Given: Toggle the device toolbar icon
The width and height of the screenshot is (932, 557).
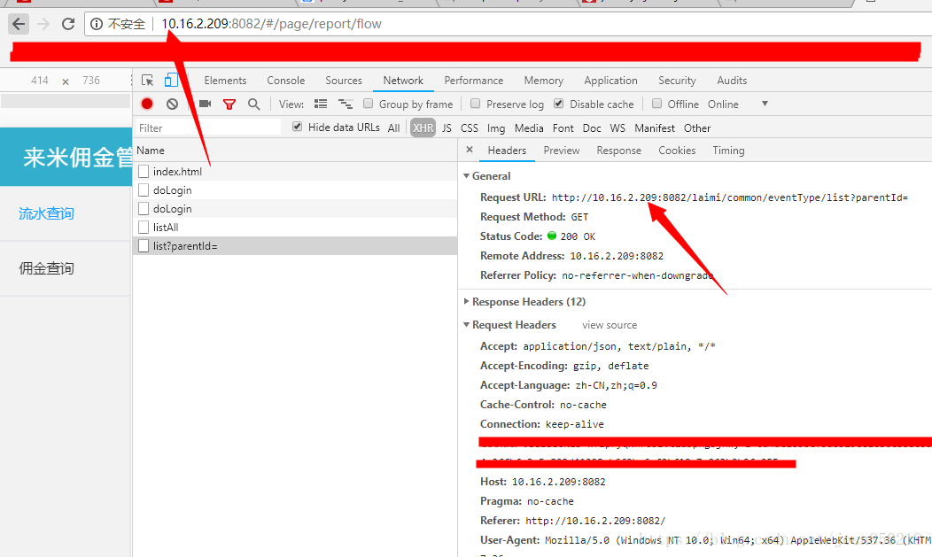Looking at the screenshot, I should point(171,81).
